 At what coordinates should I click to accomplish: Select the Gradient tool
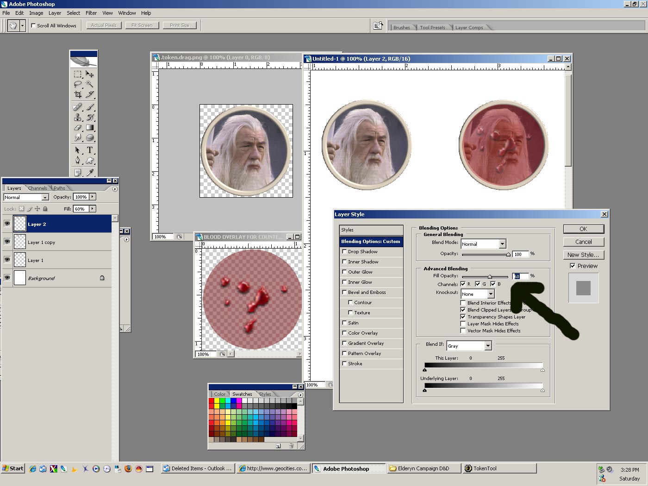pyautogui.click(x=90, y=128)
